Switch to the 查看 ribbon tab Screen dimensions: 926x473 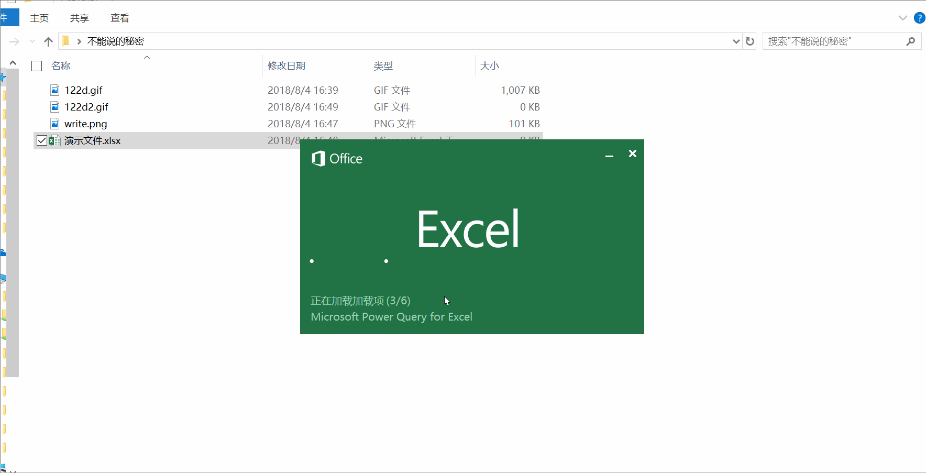coord(120,17)
